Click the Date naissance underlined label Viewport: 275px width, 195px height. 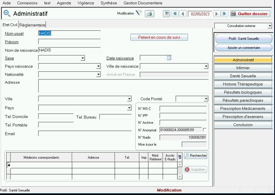tap(120, 58)
